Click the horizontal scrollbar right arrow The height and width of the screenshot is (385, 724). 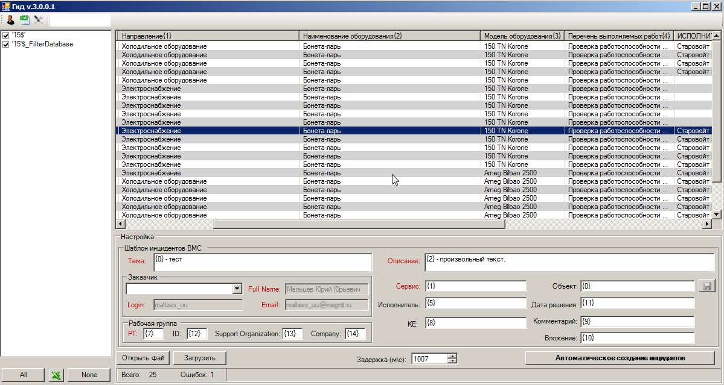[x=707, y=224]
